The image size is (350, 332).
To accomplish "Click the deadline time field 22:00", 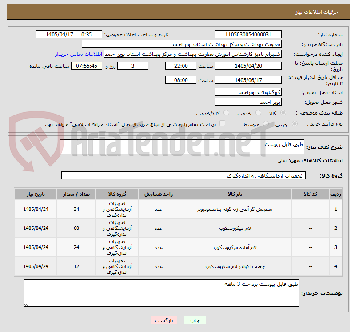I will (181, 66).
